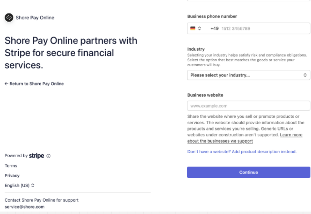Screen dimensions: 311x214
Task: Focus the Business website input field
Action: (x=248, y=106)
